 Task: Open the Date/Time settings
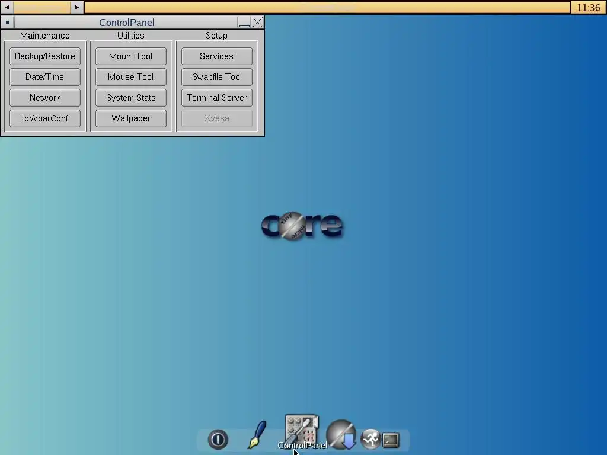point(45,77)
